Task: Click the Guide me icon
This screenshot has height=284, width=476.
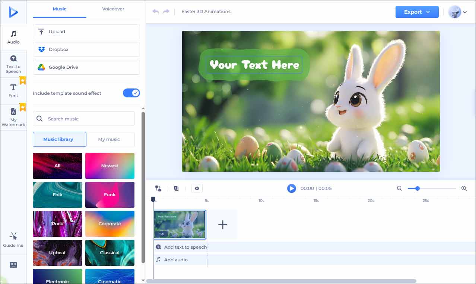Action: point(13,236)
